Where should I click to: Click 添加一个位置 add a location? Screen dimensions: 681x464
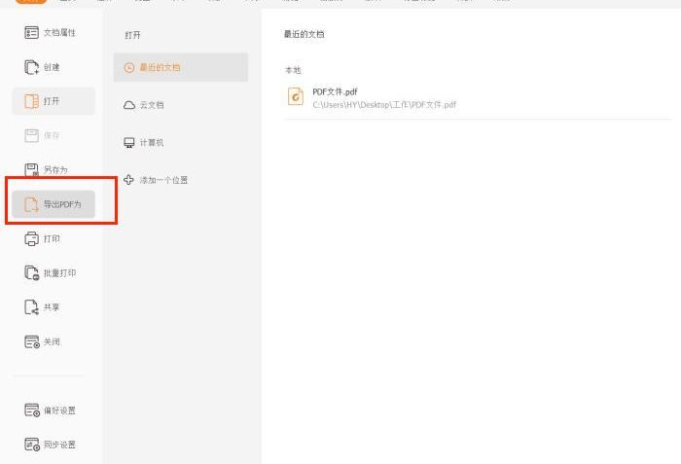pos(162,181)
